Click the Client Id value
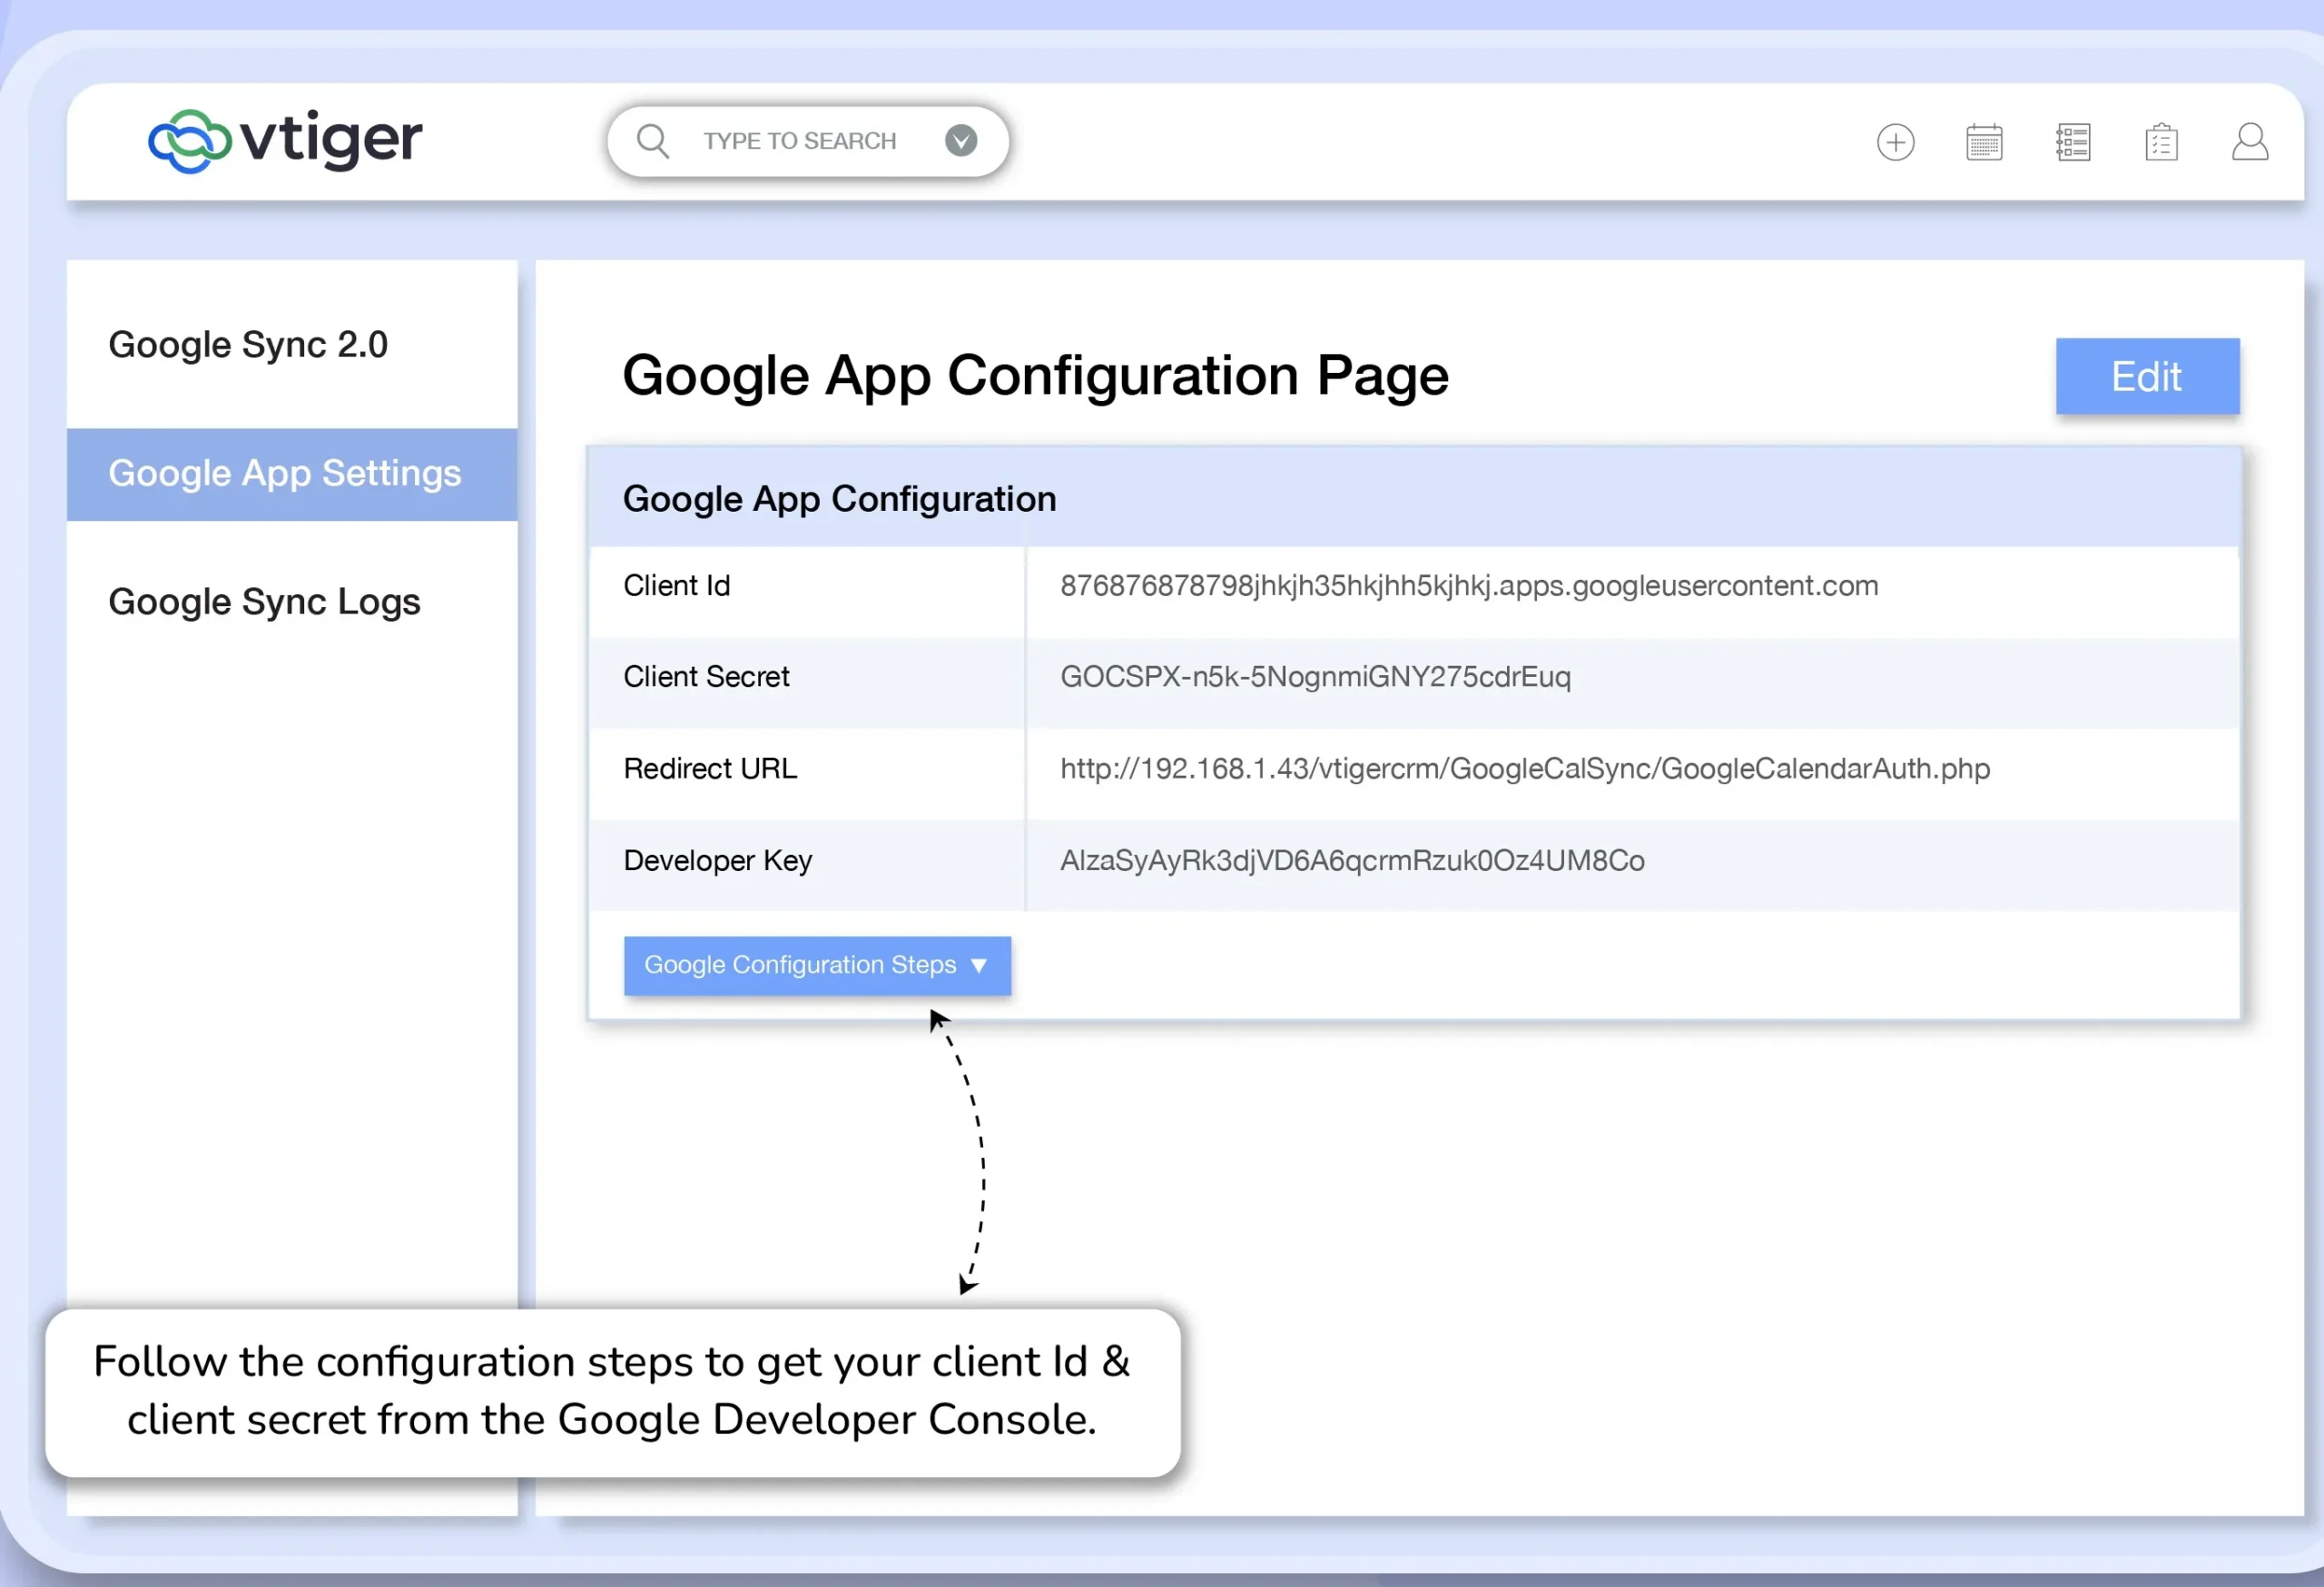This screenshot has height=1587, width=2324. [x=1468, y=585]
